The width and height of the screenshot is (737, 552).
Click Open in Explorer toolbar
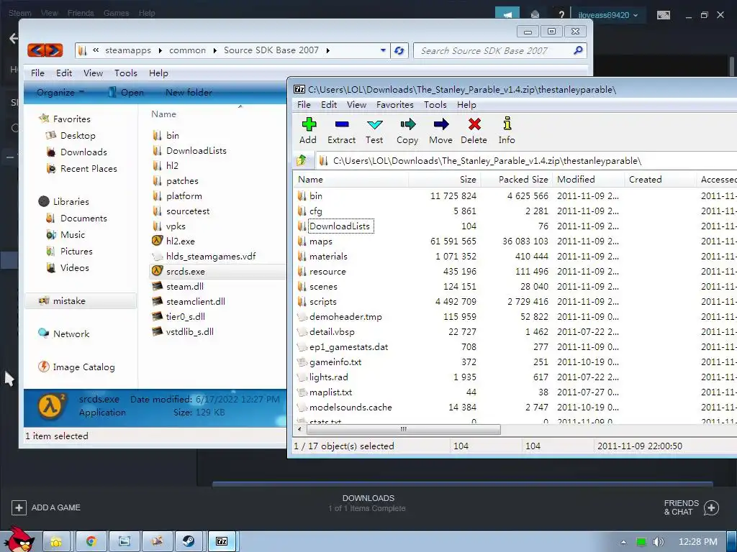(126, 93)
